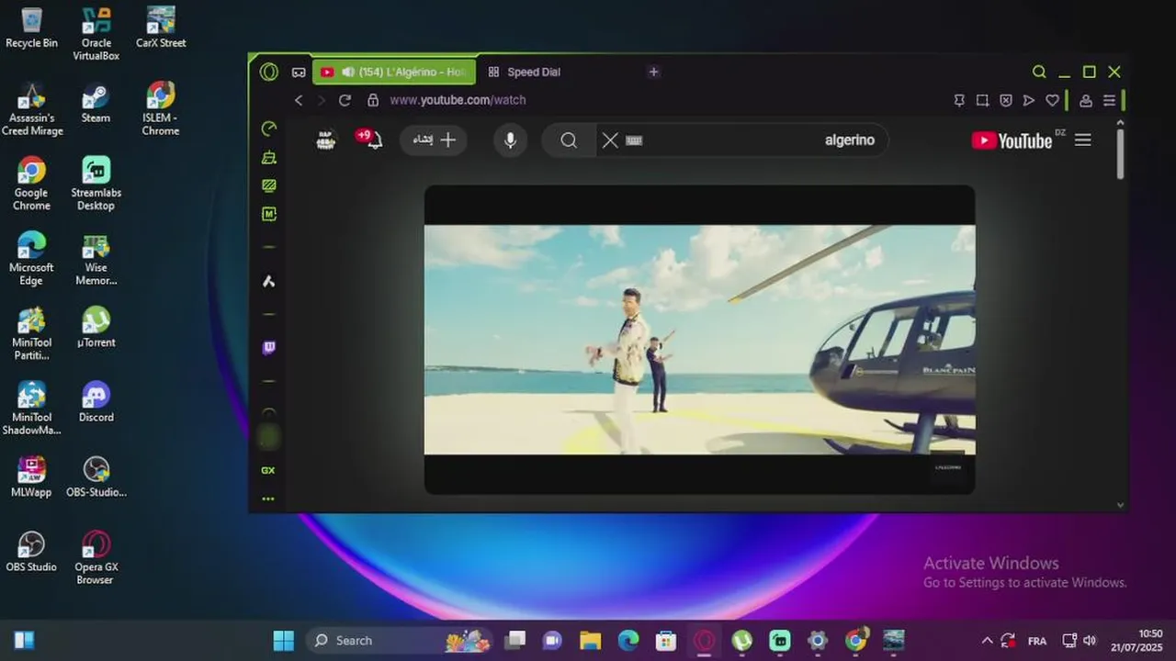Open the Opera GX main menu logo

pos(268,72)
